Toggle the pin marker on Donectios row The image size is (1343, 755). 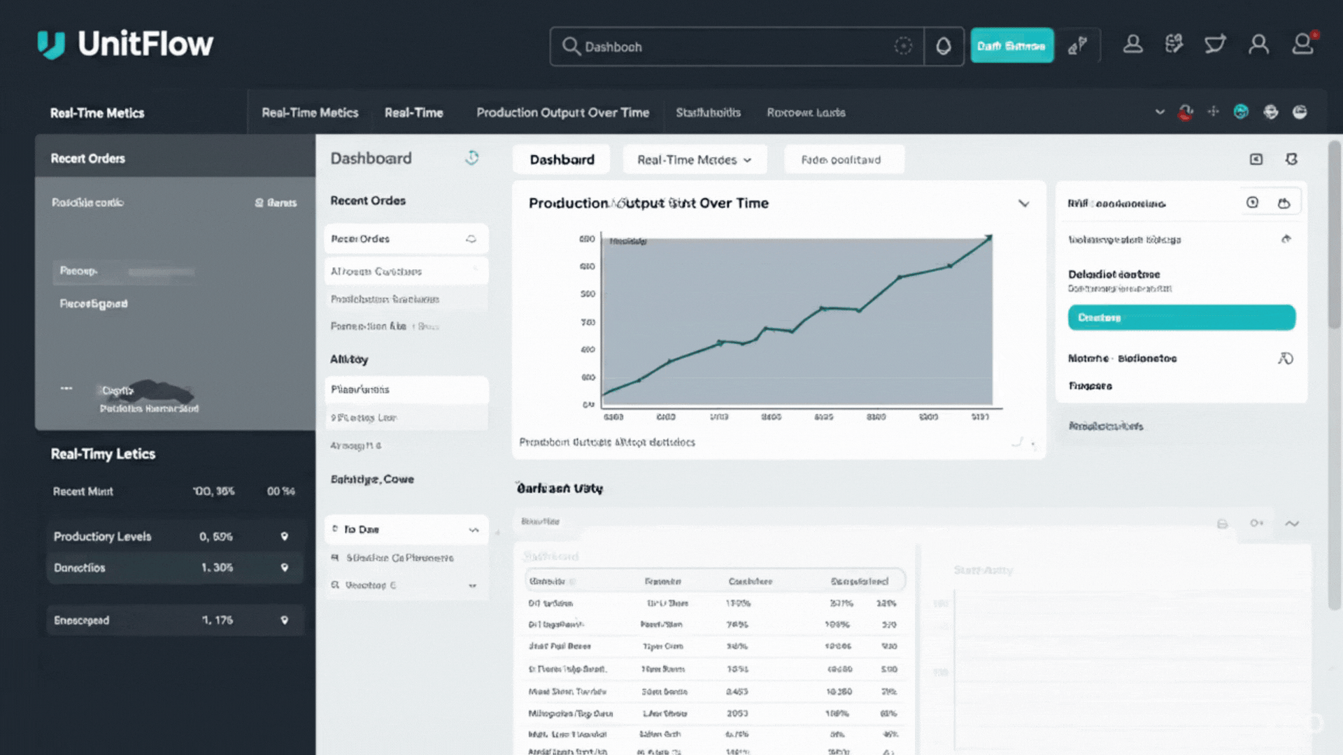pyautogui.click(x=284, y=567)
